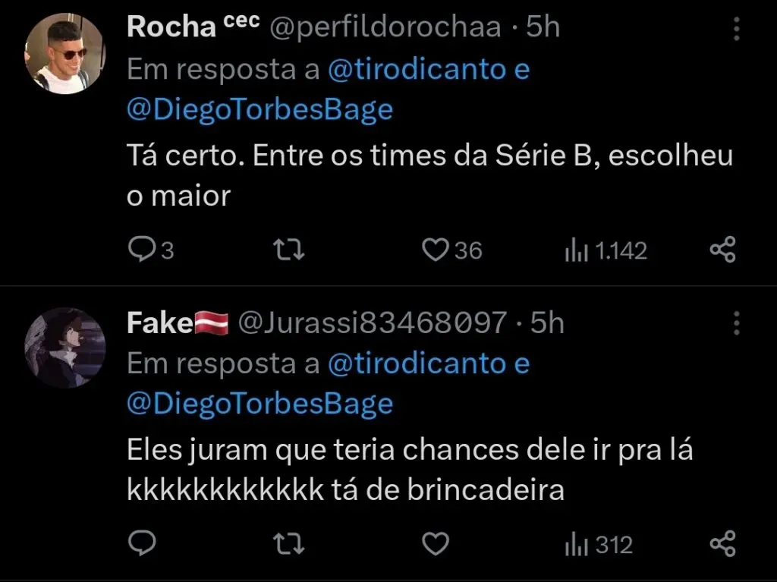
Task: Reply to Fake's tweet
Action: pos(140,544)
